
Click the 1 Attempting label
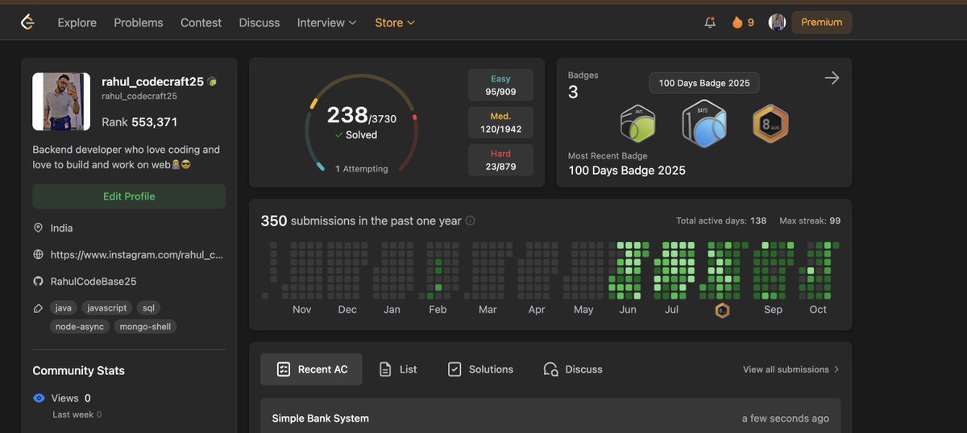coord(362,169)
